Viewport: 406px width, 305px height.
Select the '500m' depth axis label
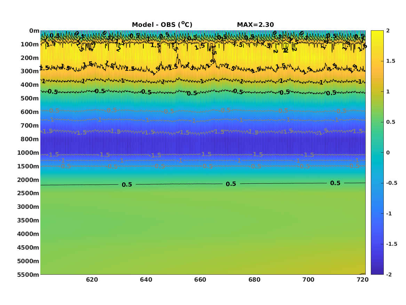(x=30, y=99)
